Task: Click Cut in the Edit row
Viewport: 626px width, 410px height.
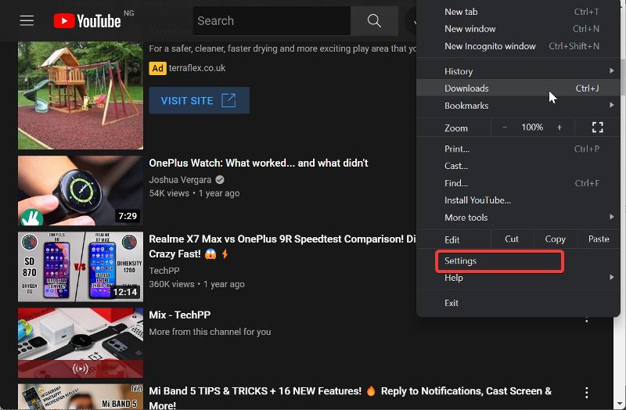Action: click(x=512, y=239)
